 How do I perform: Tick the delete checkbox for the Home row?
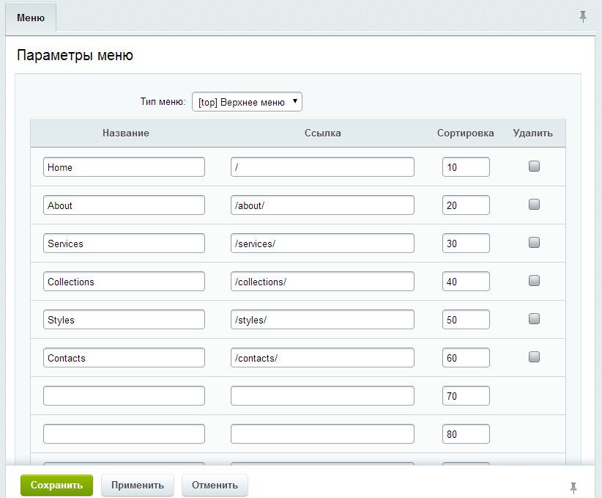click(x=534, y=166)
